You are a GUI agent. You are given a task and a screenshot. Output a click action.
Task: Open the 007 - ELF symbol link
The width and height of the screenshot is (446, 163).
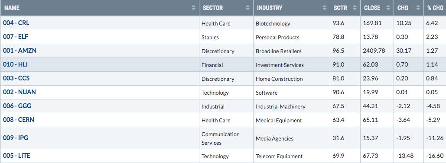(16, 37)
